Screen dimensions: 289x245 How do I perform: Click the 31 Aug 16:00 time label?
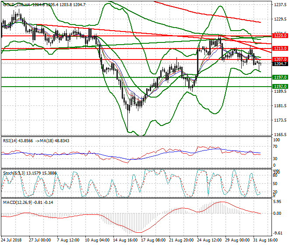tap(267, 240)
